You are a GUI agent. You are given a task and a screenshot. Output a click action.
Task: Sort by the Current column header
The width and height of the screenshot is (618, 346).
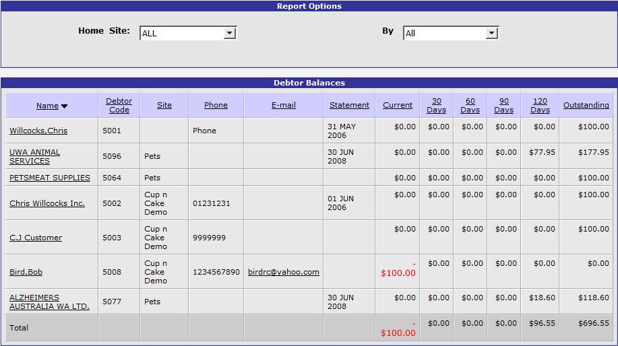pyautogui.click(x=398, y=105)
